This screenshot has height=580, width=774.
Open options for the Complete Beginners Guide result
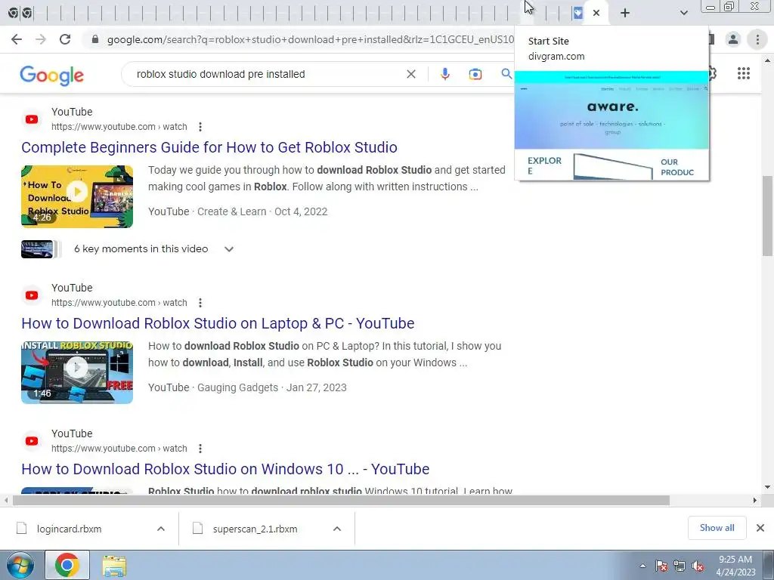click(200, 127)
